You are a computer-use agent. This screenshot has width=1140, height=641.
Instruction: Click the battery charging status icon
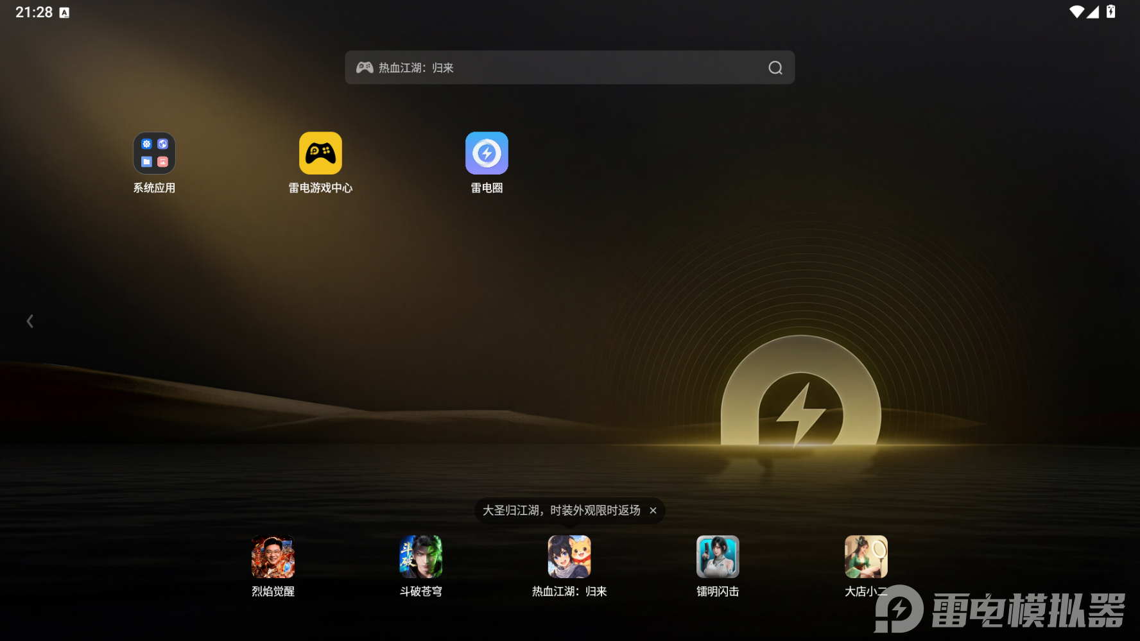point(1111,12)
